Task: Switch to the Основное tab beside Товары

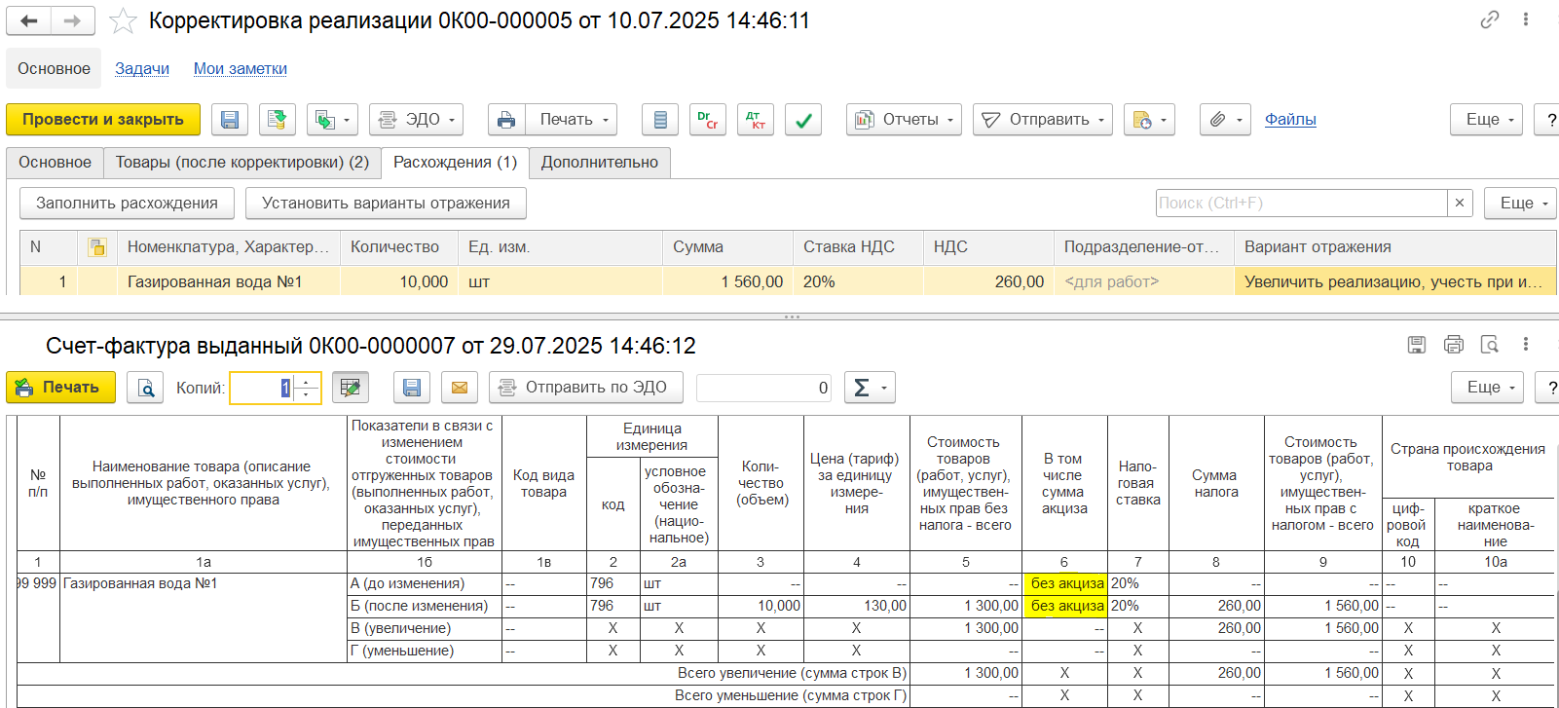Action: [55, 163]
